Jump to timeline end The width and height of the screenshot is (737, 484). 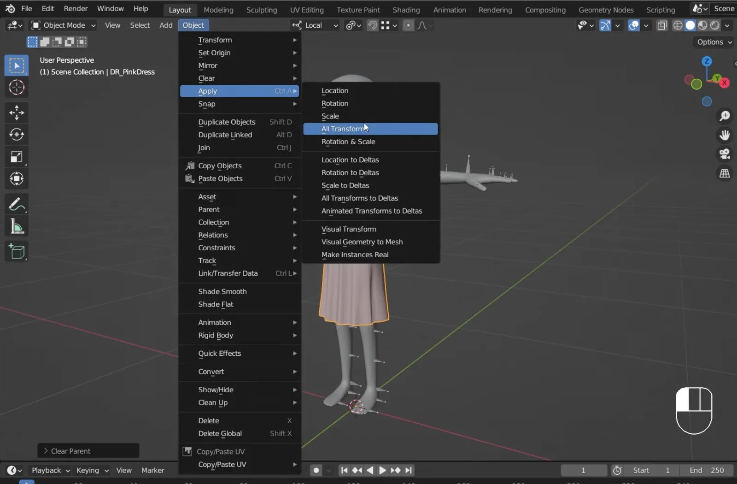(408, 470)
